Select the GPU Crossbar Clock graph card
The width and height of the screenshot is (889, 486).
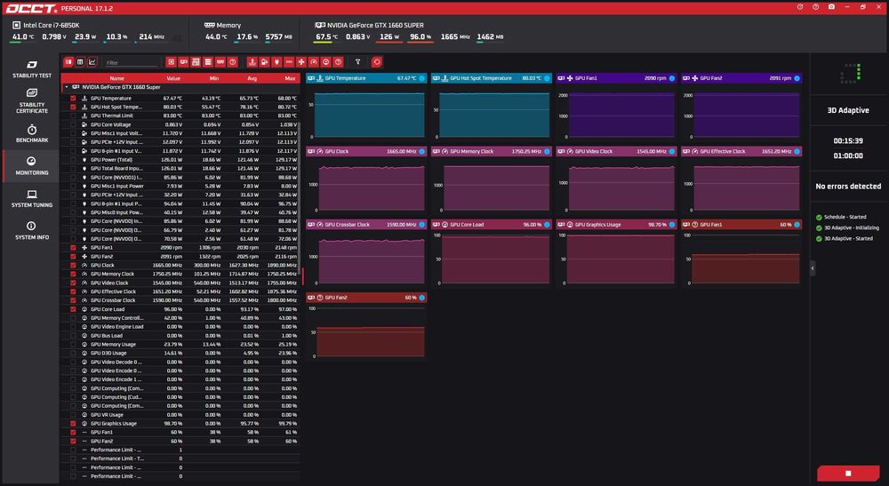(366, 254)
